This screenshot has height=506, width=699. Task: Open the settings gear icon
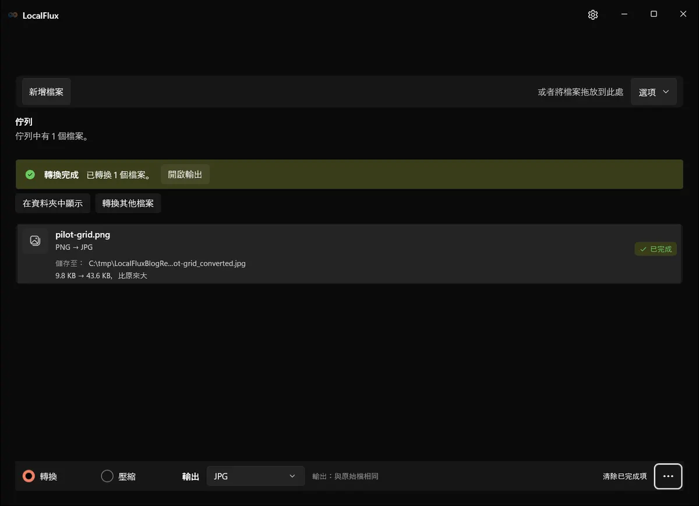(593, 15)
